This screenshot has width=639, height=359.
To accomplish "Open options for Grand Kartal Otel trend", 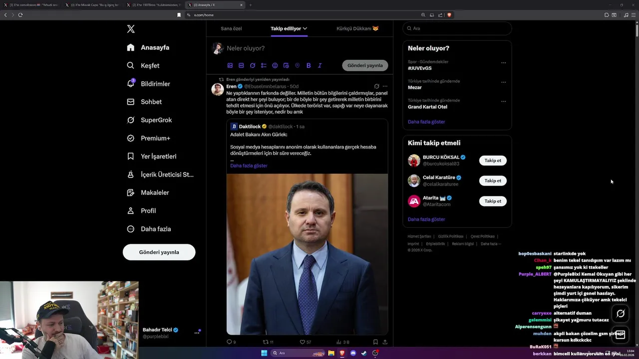I will pyautogui.click(x=503, y=101).
